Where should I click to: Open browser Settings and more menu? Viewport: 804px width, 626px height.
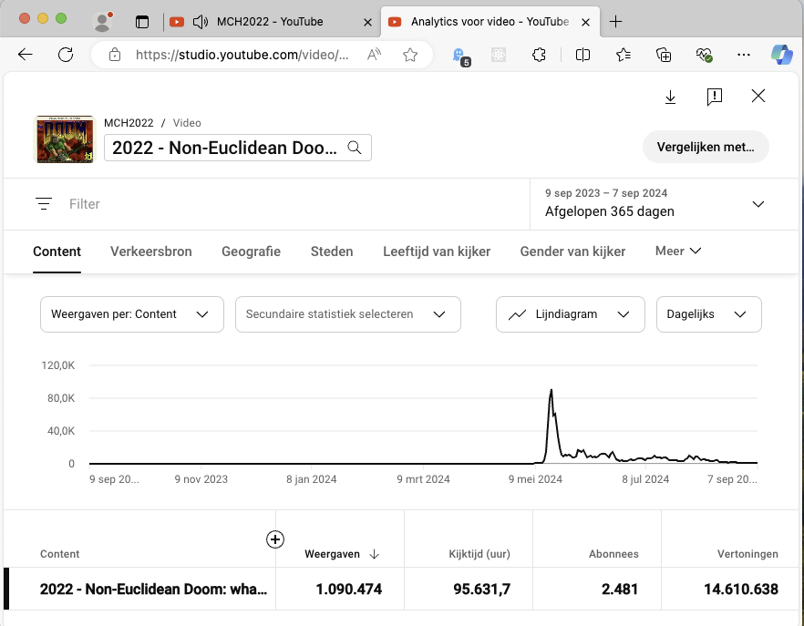(744, 55)
